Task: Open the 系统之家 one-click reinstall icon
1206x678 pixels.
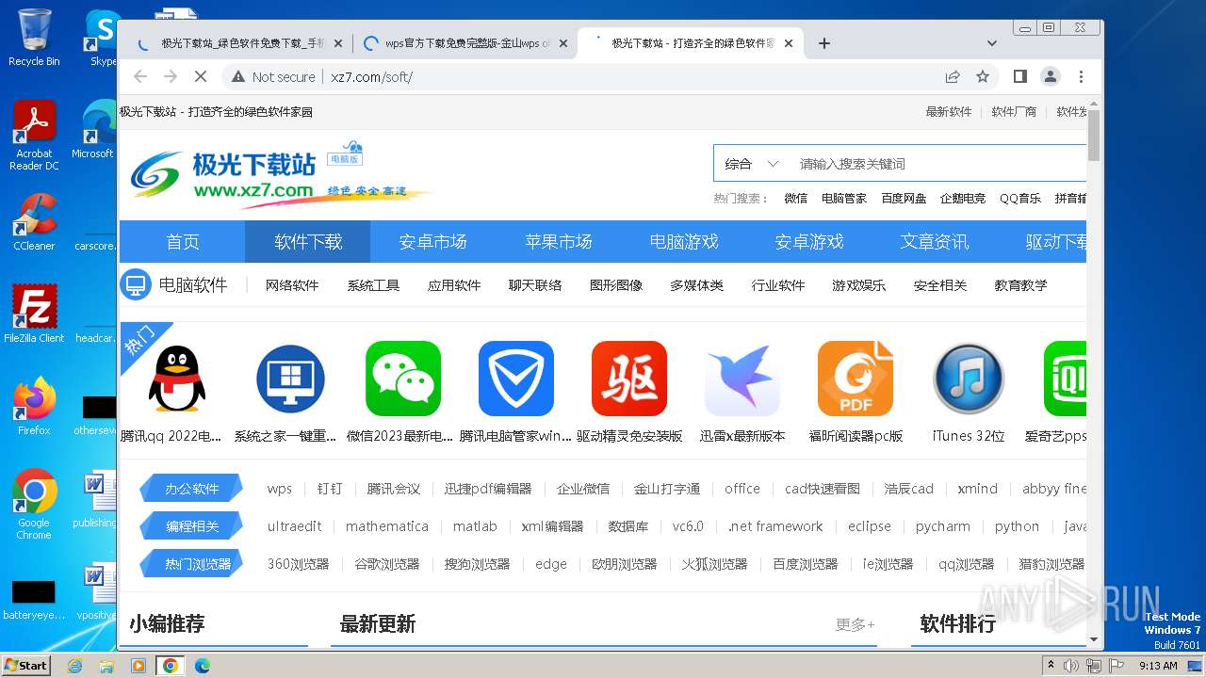Action: 290,379
